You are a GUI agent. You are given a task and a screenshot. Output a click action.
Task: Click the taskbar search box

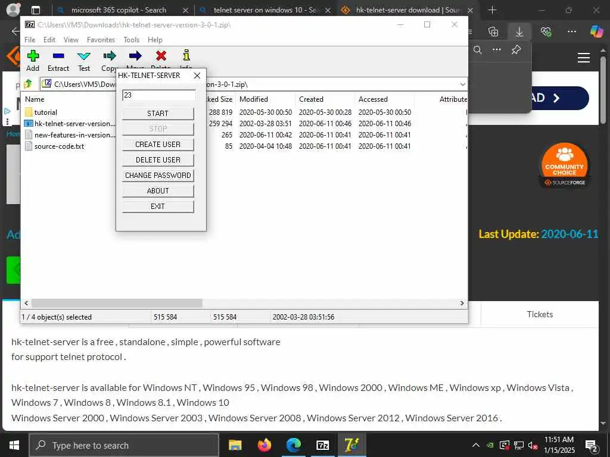pyautogui.click(x=124, y=445)
